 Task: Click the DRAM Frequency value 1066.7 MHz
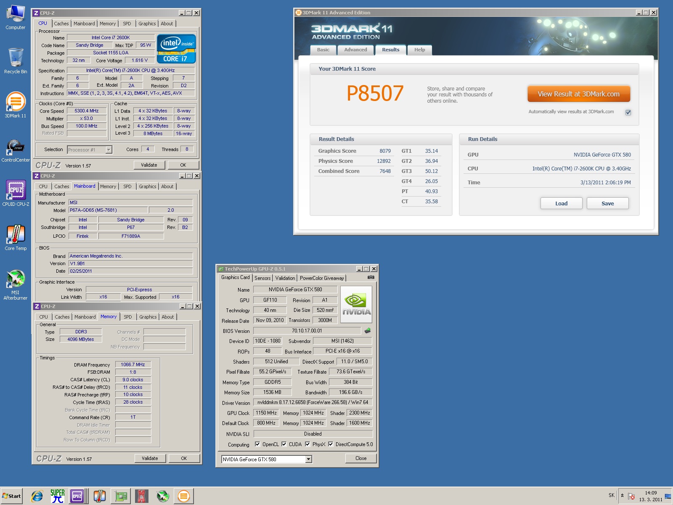[x=133, y=364]
